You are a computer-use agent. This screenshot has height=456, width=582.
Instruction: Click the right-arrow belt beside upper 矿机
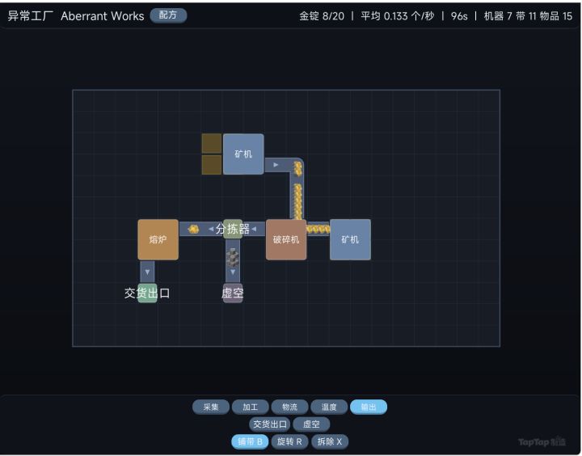coord(276,165)
